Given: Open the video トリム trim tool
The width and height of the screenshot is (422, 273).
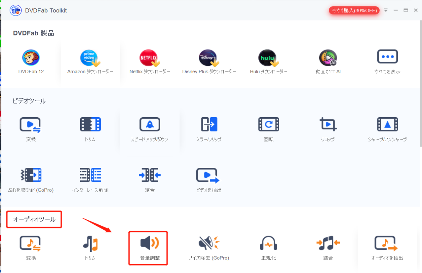Looking at the screenshot, I should [x=90, y=125].
